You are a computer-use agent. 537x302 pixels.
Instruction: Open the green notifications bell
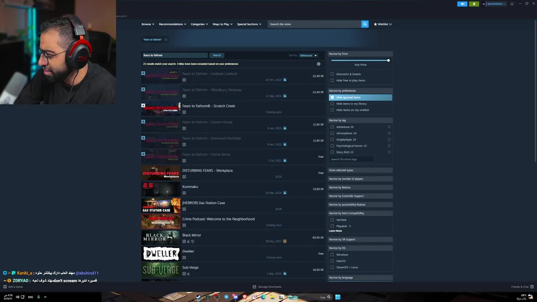pos(474,4)
